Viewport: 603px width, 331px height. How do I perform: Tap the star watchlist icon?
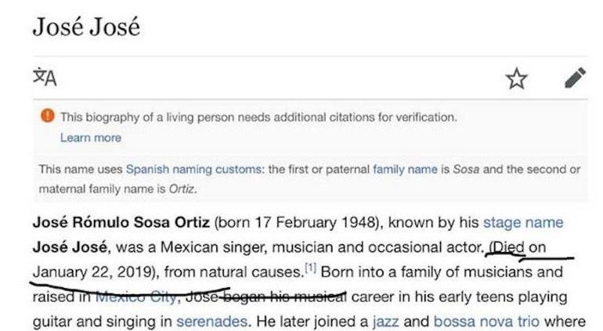point(516,78)
